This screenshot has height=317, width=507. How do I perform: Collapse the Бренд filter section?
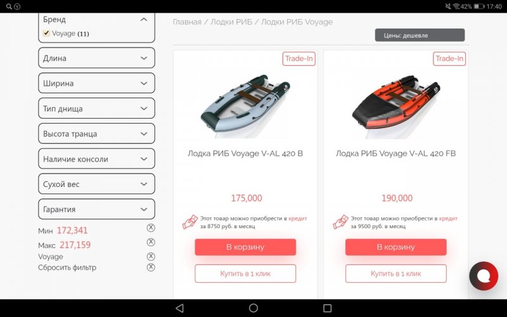pyautogui.click(x=144, y=20)
